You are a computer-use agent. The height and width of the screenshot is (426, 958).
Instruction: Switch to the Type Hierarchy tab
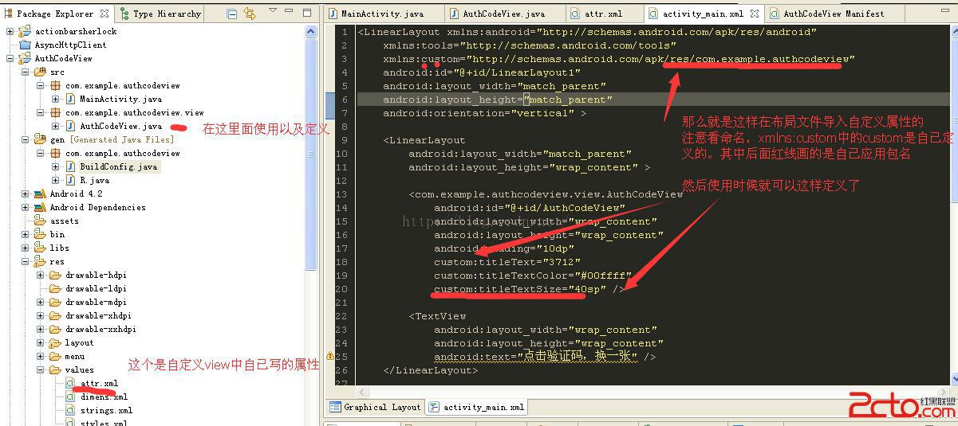[x=160, y=14]
